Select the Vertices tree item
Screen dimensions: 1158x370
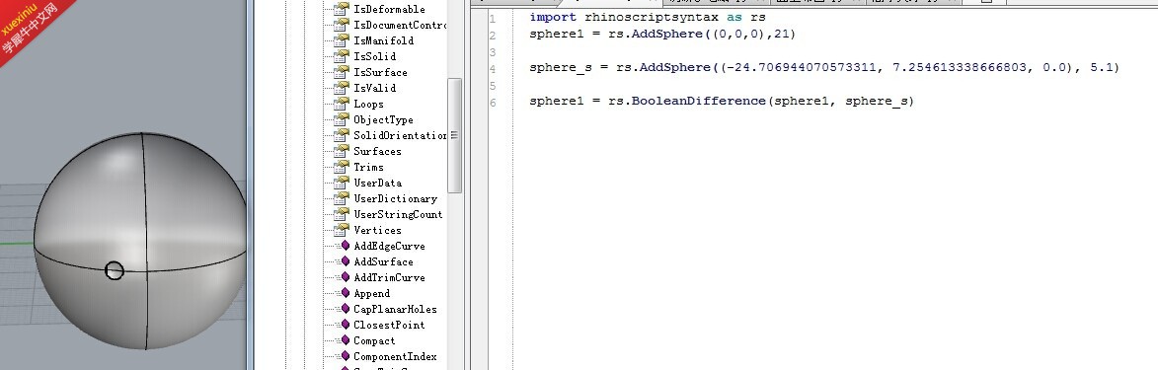point(377,230)
